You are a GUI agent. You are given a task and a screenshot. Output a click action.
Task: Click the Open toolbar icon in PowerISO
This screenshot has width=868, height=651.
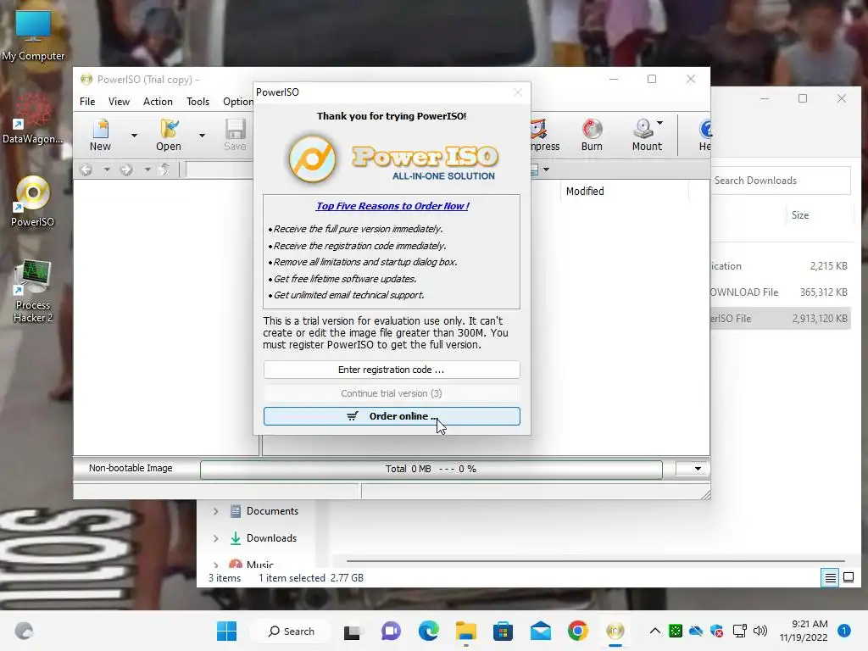click(169, 135)
